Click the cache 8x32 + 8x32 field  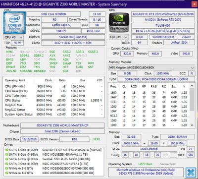73,43
